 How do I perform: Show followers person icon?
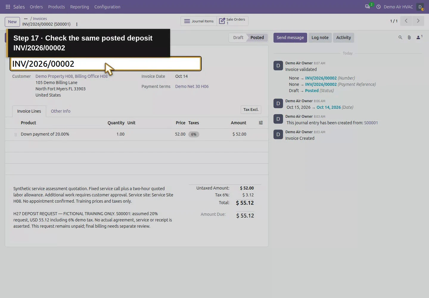tap(419, 37)
